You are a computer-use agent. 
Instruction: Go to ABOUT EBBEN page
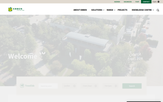pos(80,10)
